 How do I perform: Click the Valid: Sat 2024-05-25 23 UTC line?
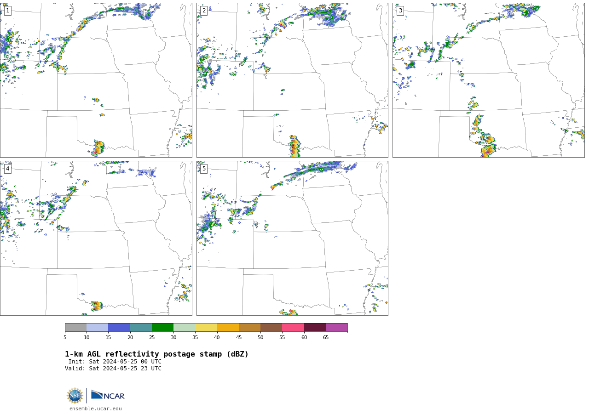click(x=113, y=369)
